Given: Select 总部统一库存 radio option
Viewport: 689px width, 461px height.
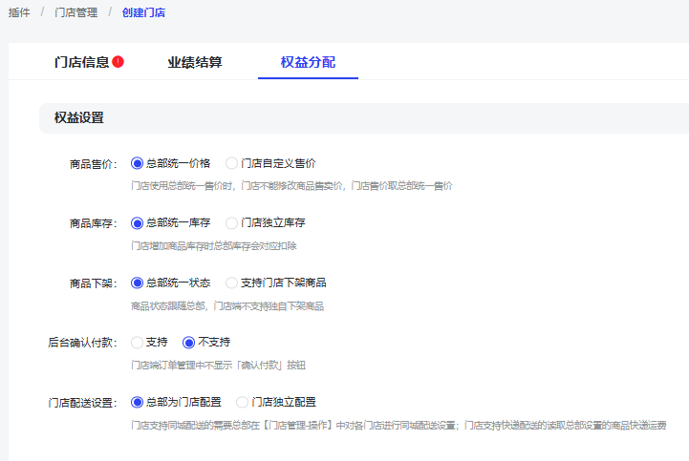Looking at the screenshot, I should click(x=138, y=222).
